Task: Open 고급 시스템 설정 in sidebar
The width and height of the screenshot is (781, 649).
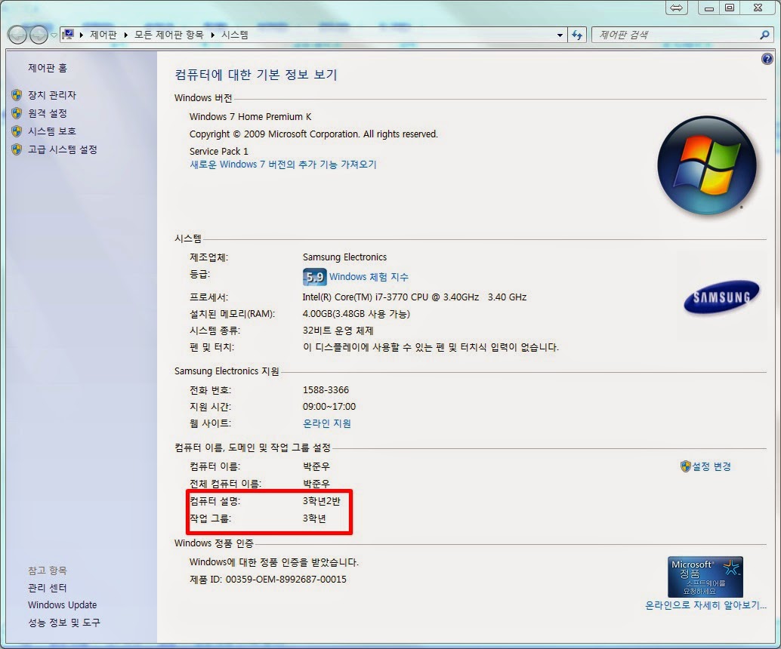Action: point(62,150)
